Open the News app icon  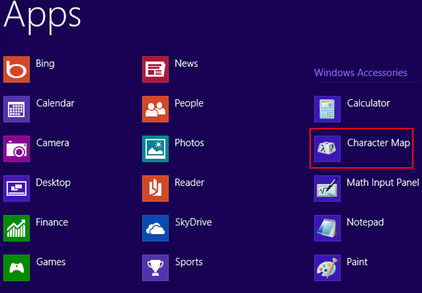point(155,70)
